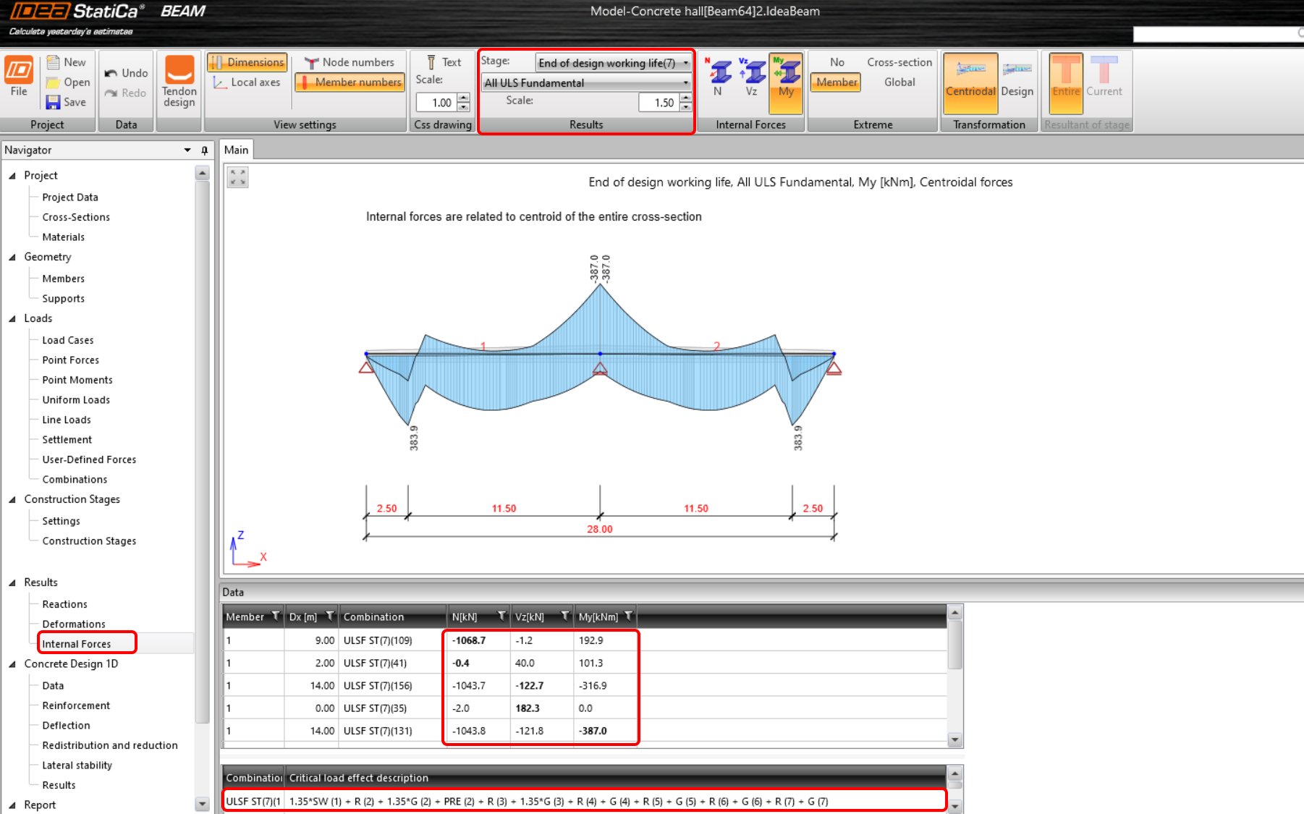Open Lateral stability in navigator
Viewport: 1304px width, 814px height.
tap(77, 765)
